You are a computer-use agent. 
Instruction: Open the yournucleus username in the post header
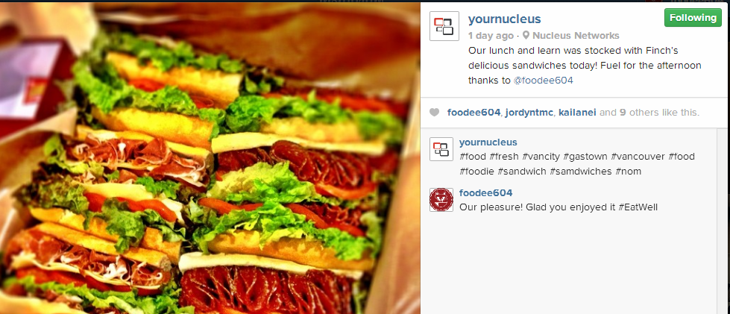[505, 19]
